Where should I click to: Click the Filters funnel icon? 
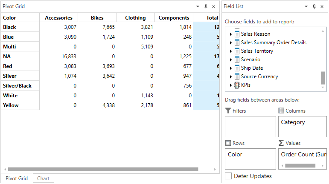click(x=228, y=110)
